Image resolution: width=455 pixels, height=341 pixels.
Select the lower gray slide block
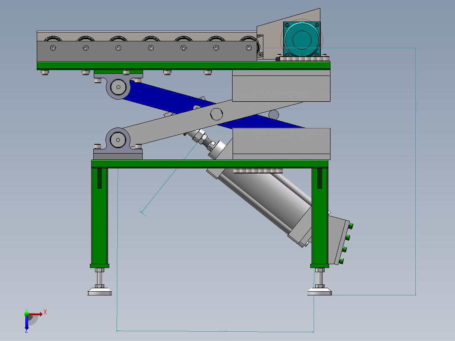pos(281,143)
